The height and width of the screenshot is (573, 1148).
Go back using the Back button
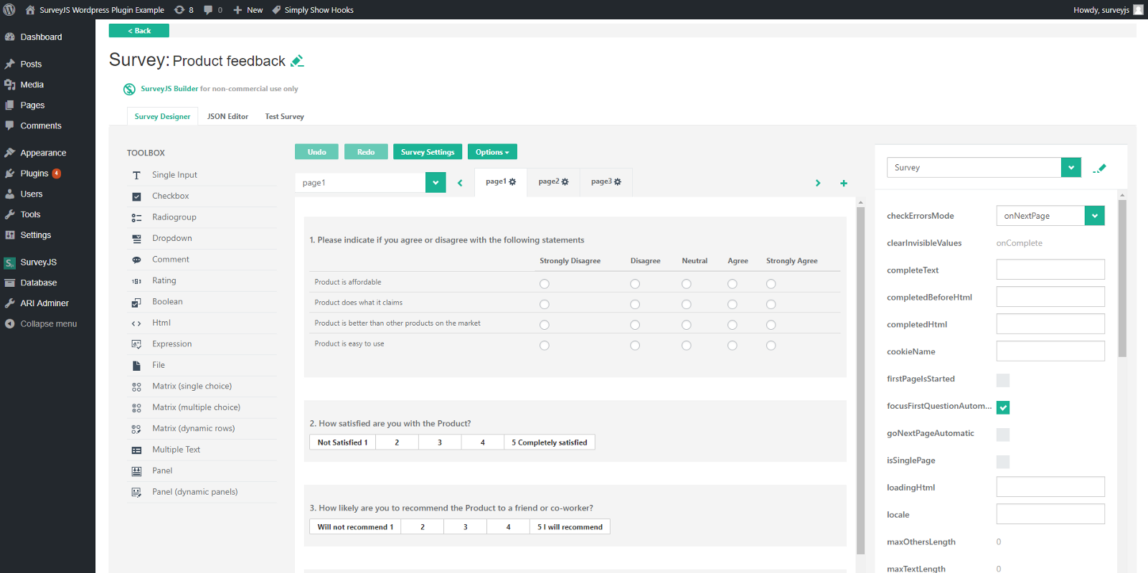pos(139,31)
